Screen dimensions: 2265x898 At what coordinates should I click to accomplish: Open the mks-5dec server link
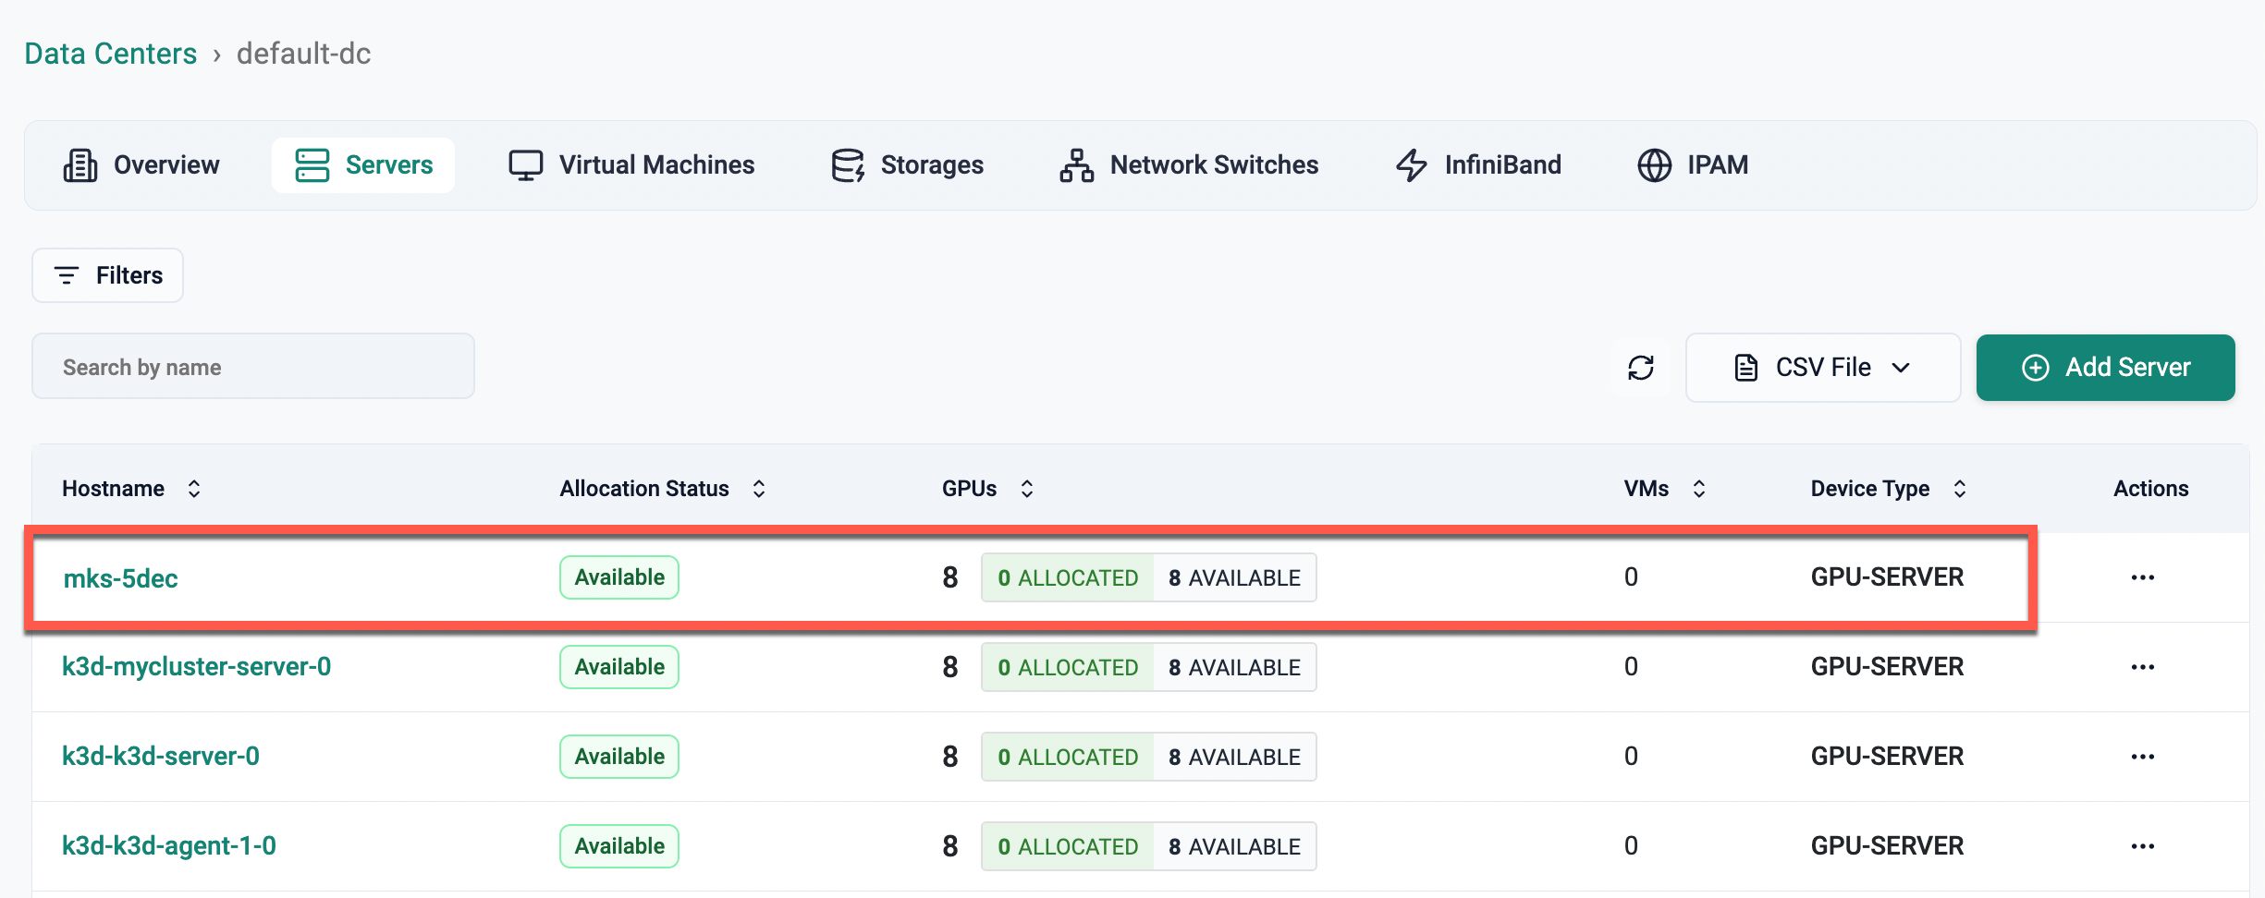pyautogui.click(x=120, y=578)
